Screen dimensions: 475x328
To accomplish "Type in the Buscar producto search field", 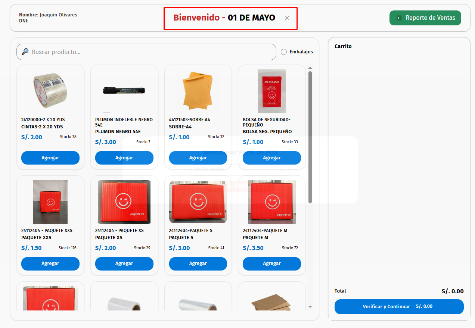I will 149,52.
